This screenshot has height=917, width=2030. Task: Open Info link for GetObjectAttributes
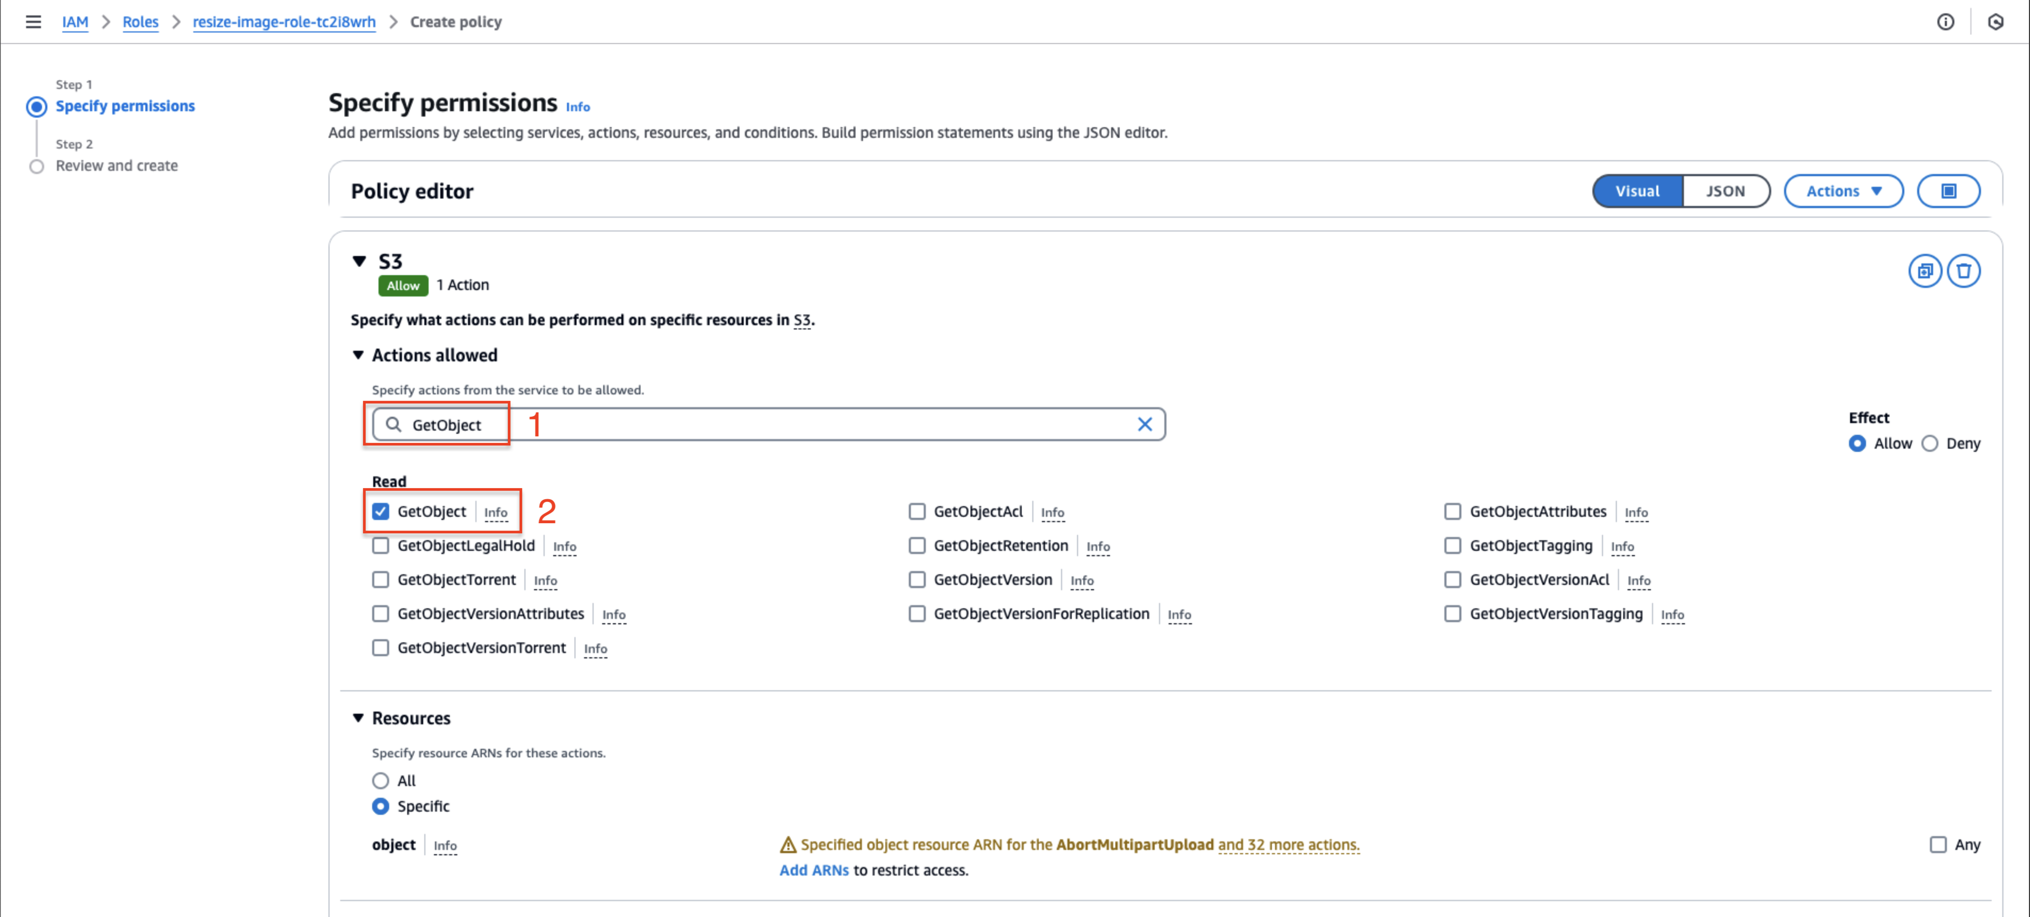1636,512
